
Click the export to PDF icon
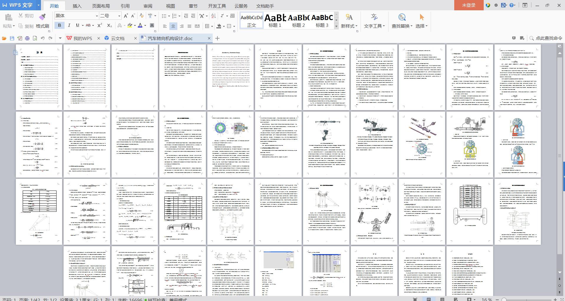tap(20, 38)
